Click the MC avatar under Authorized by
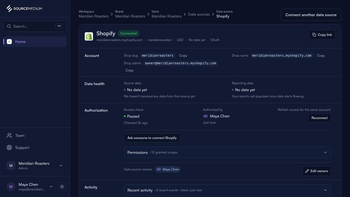This screenshot has height=197, width=350. (206, 116)
